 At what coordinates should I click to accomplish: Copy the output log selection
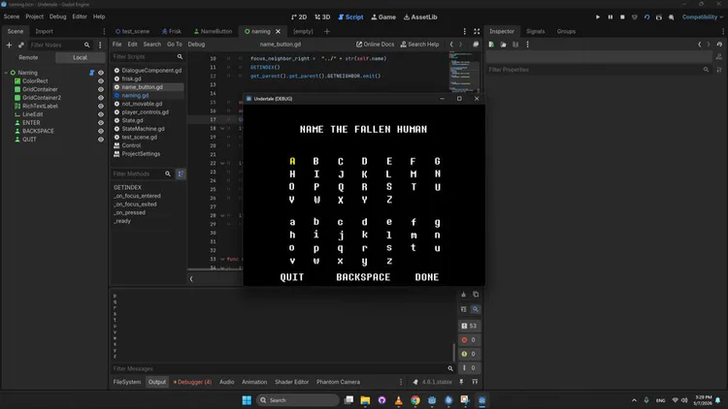point(476,295)
